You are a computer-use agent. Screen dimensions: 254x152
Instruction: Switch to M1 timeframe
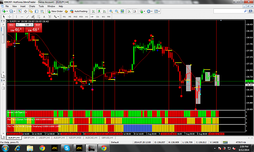(64, 17)
